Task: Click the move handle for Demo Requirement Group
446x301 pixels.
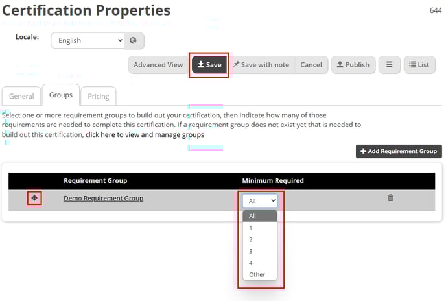Action: coord(34,198)
